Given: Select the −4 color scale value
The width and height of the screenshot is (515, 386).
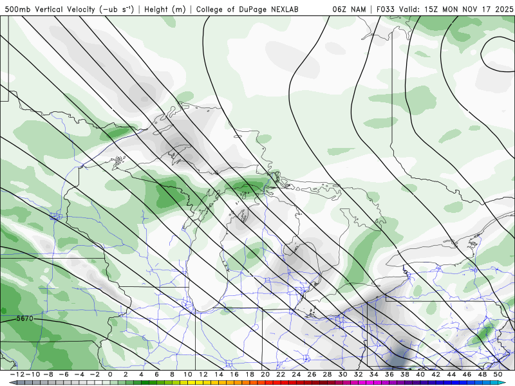Looking at the screenshot, I should pyautogui.click(x=79, y=374).
